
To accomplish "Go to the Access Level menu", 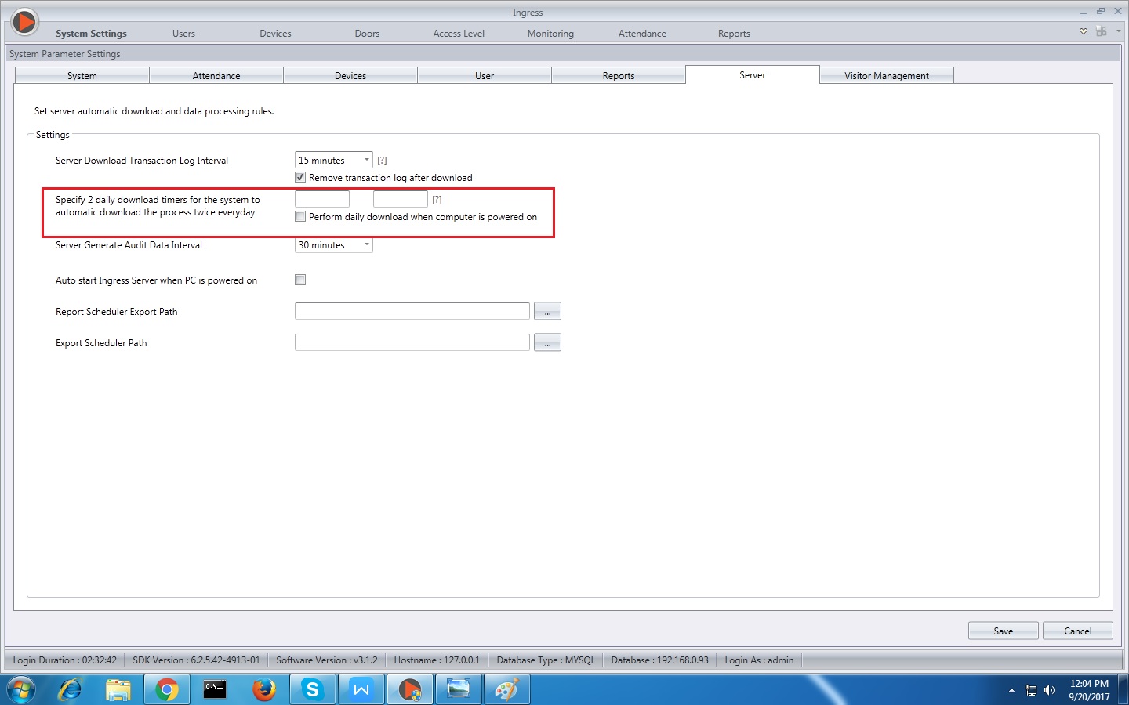I will [459, 34].
